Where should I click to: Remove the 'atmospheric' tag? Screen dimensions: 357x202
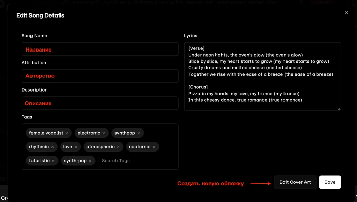tap(118, 147)
